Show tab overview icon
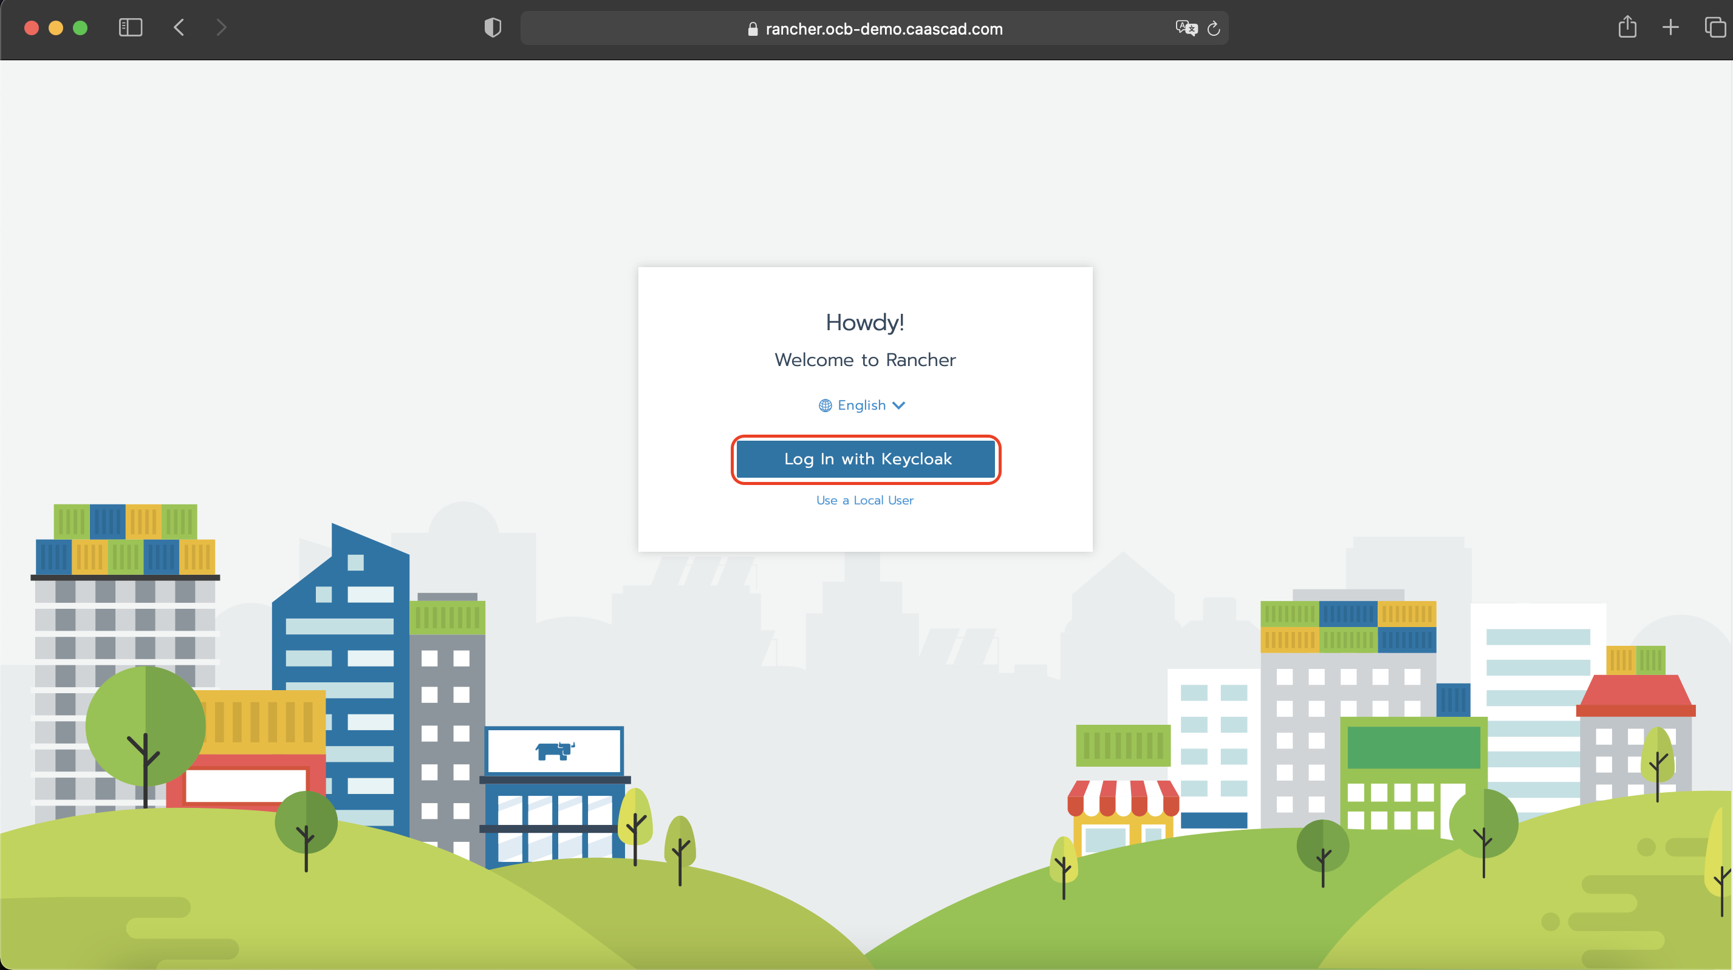 tap(1714, 27)
